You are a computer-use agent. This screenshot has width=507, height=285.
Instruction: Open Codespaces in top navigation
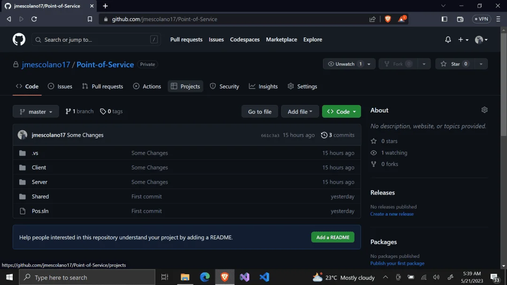click(245, 39)
